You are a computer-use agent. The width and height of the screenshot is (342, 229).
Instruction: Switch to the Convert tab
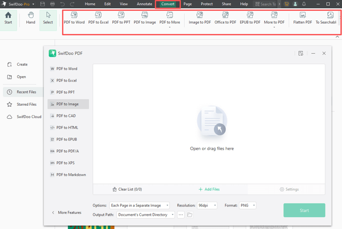pos(168,4)
